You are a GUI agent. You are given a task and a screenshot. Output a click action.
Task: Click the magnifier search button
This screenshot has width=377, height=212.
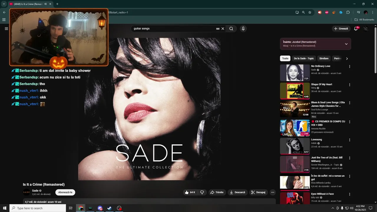point(231,29)
